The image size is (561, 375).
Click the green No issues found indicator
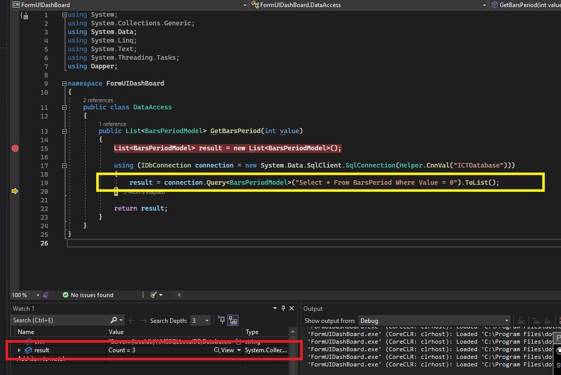click(x=88, y=295)
